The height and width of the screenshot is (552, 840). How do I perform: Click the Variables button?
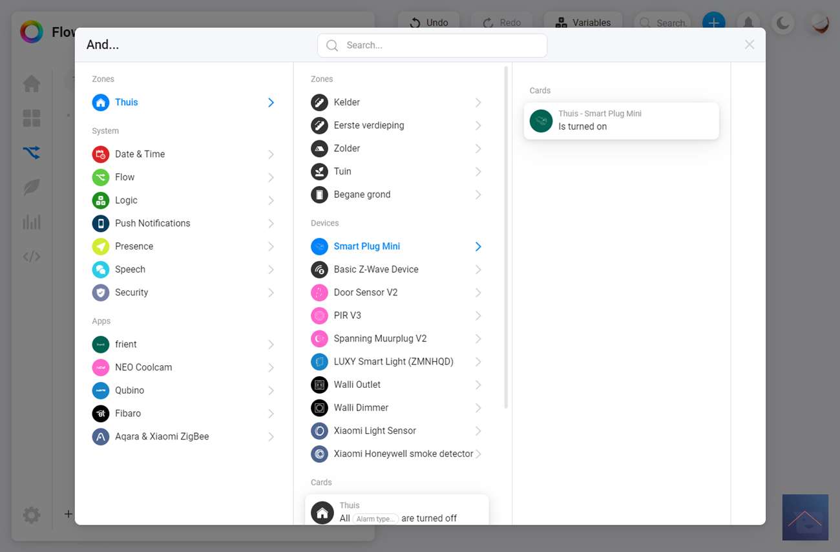pyautogui.click(x=583, y=23)
